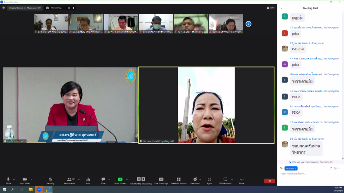The height and width of the screenshot is (193, 344).
Task: Pause recording from top indicator
Action: (x=69, y=8)
